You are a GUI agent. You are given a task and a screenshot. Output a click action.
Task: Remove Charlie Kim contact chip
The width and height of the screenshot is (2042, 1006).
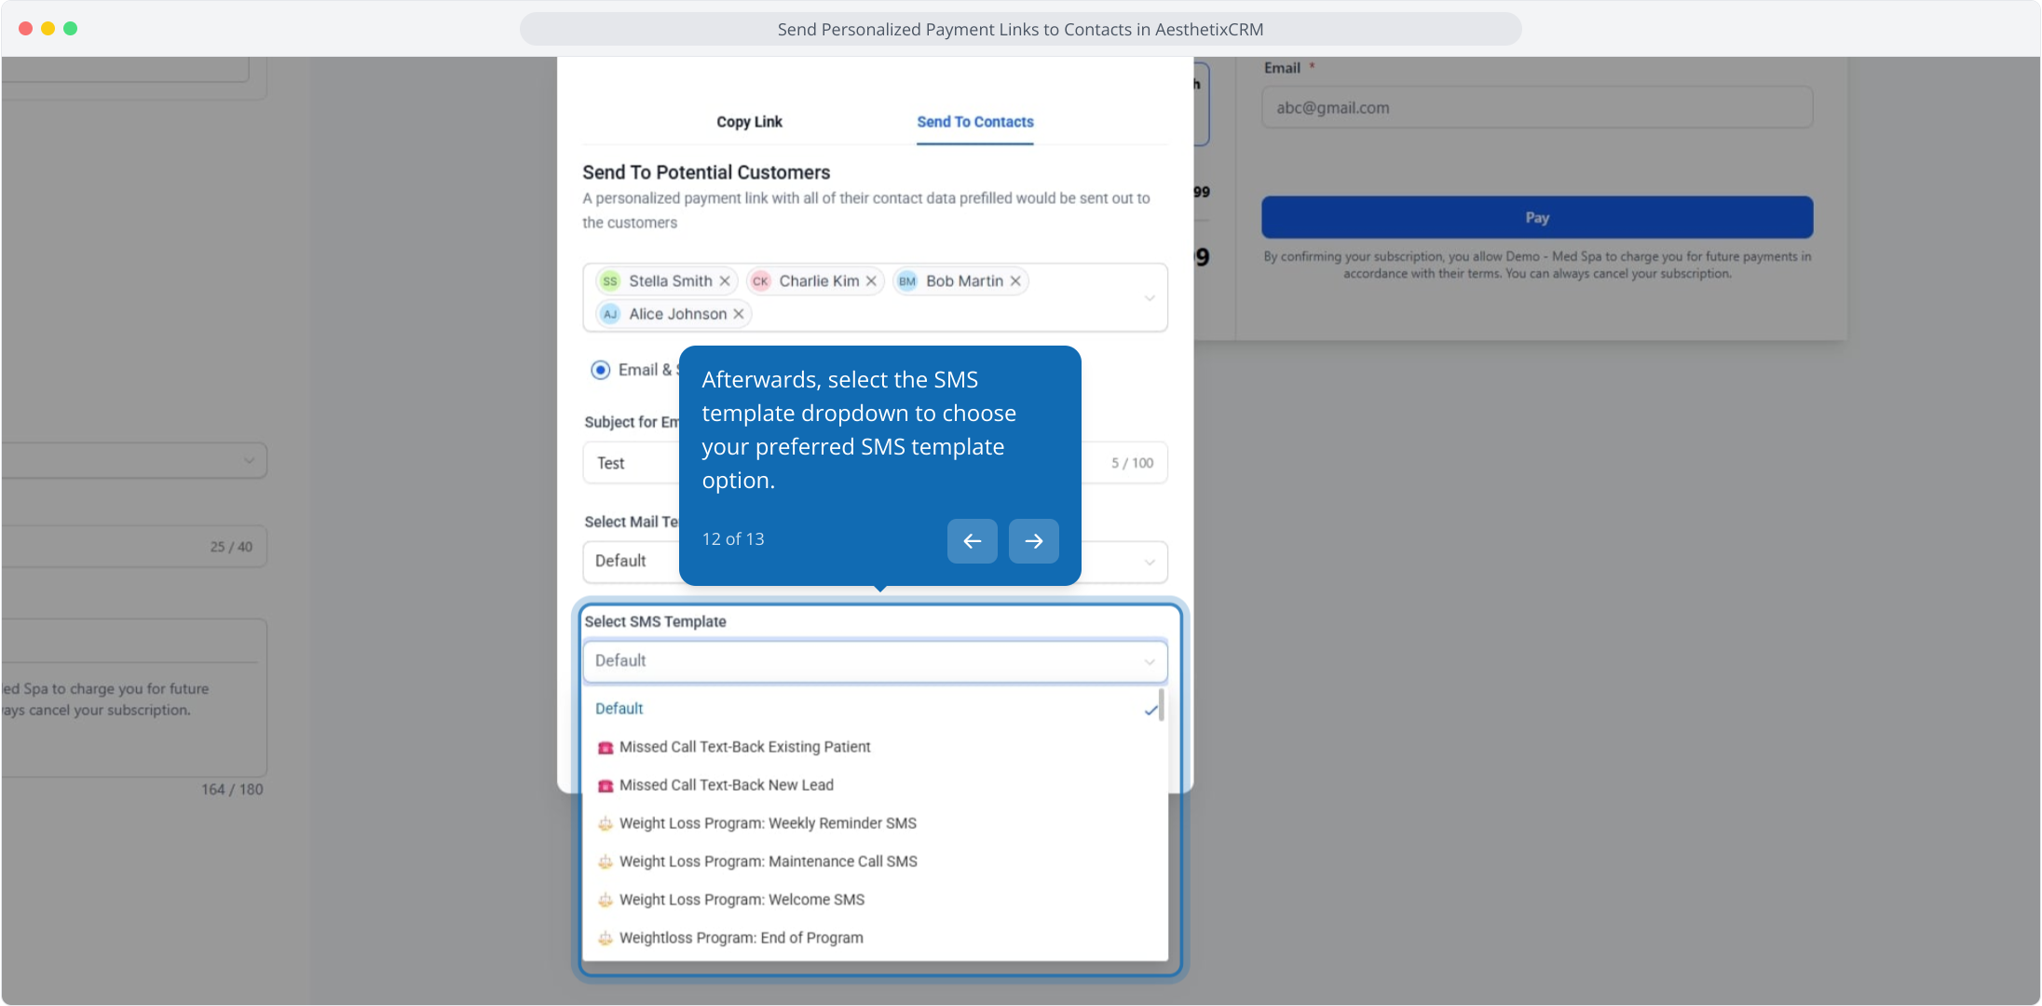click(x=871, y=281)
